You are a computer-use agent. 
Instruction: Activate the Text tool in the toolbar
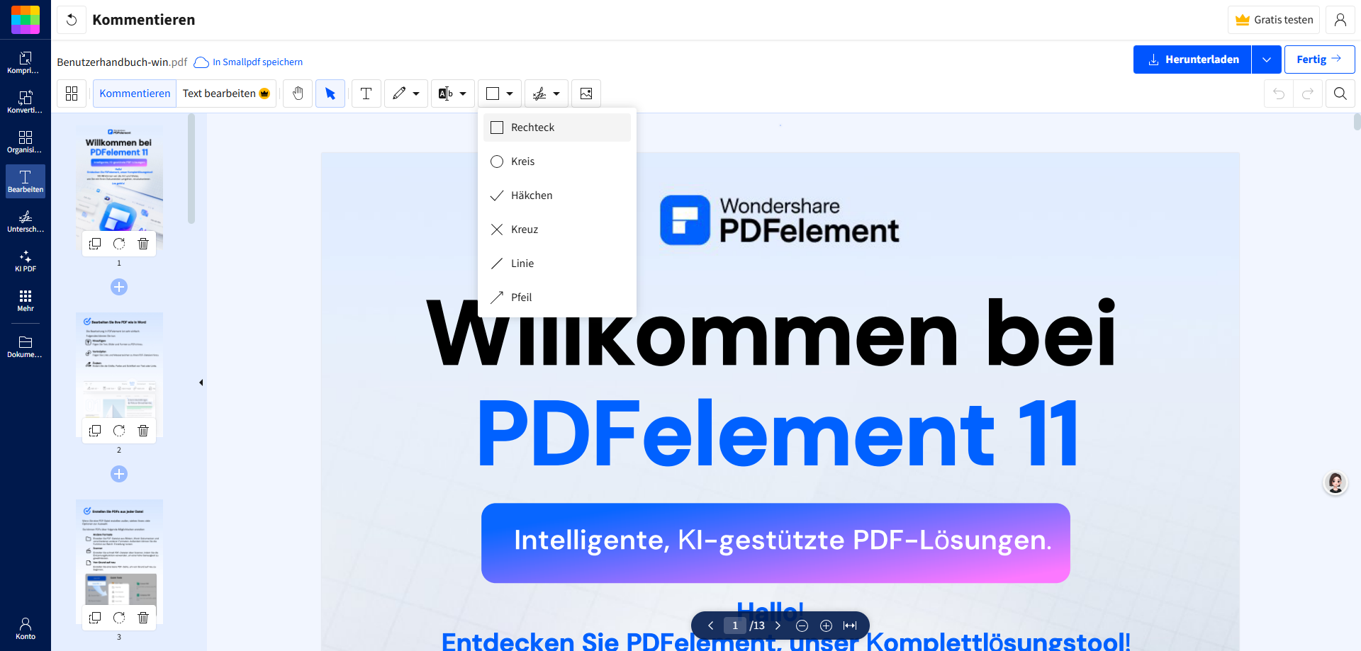[x=366, y=93]
